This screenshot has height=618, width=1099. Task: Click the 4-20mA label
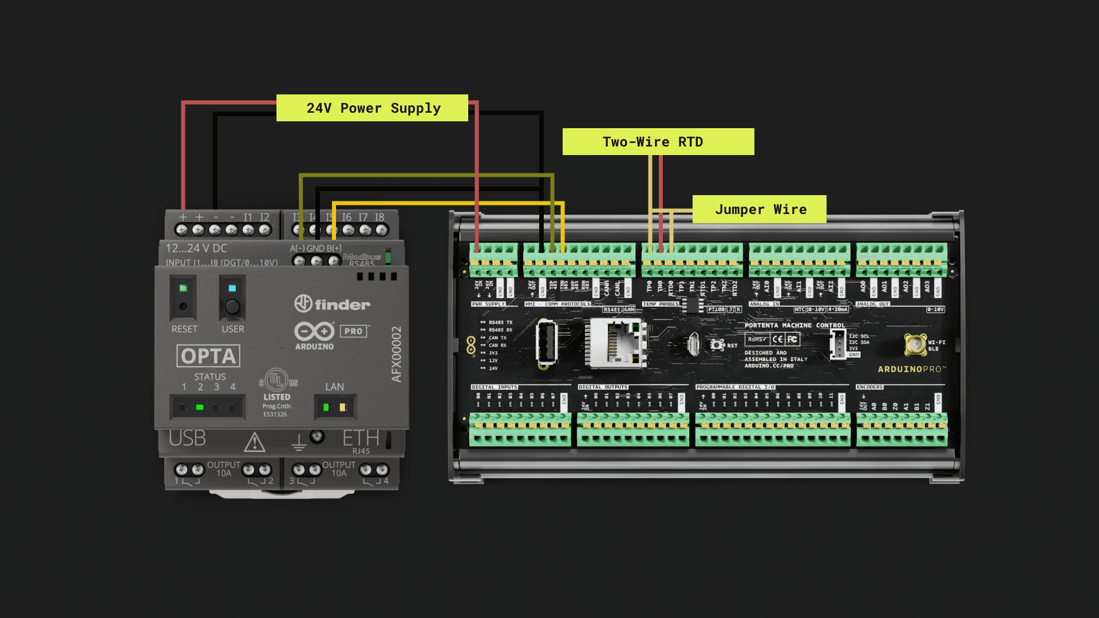tap(839, 310)
